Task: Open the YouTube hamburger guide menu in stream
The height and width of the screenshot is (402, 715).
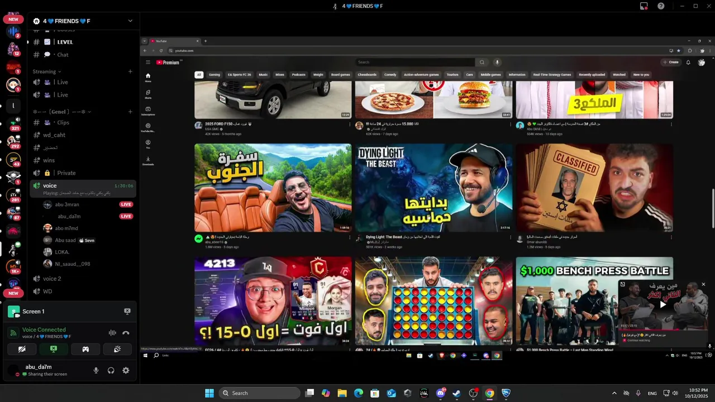Action: (x=148, y=62)
